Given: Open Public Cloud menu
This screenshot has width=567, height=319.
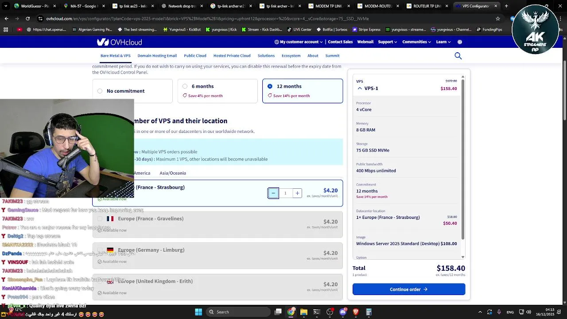Looking at the screenshot, I should [x=195, y=56].
